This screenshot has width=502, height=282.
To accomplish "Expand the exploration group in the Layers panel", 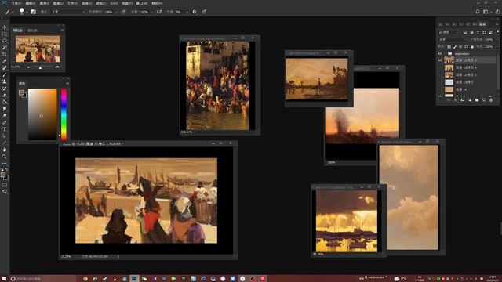I will pyautogui.click(x=446, y=53).
